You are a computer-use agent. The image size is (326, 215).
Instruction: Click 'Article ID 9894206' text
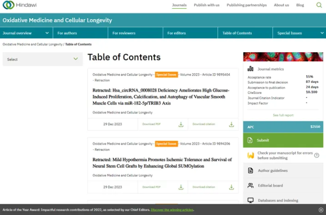click(x=216, y=144)
